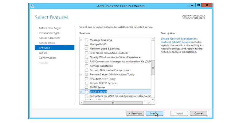Tick the SNMP Service checkbox
This screenshot has width=227, height=123.
[87, 92]
